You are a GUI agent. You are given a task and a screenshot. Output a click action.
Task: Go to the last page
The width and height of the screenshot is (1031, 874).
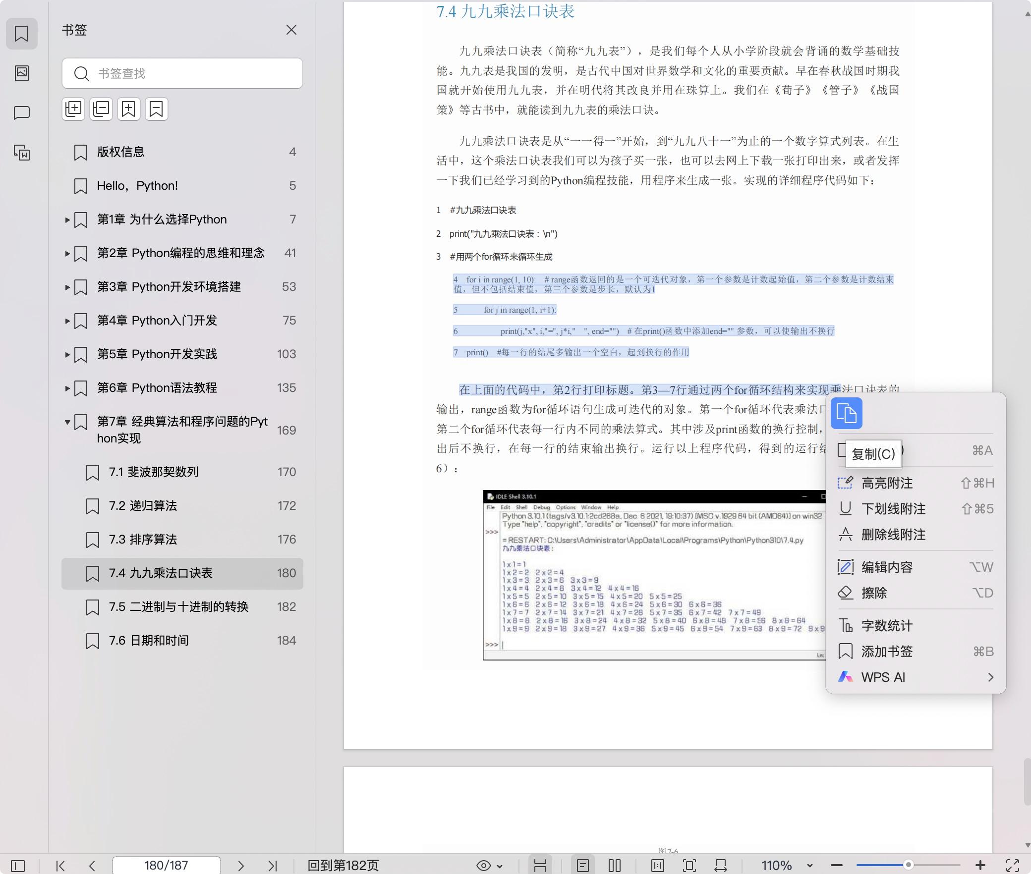(x=272, y=866)
